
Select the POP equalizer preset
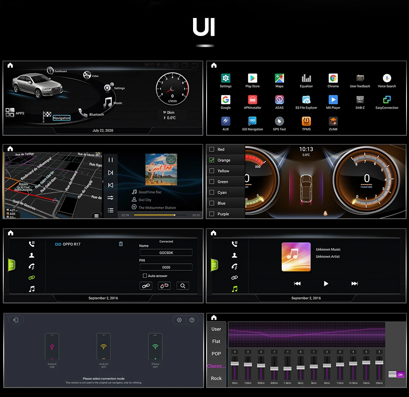click(x=216, y=354)
